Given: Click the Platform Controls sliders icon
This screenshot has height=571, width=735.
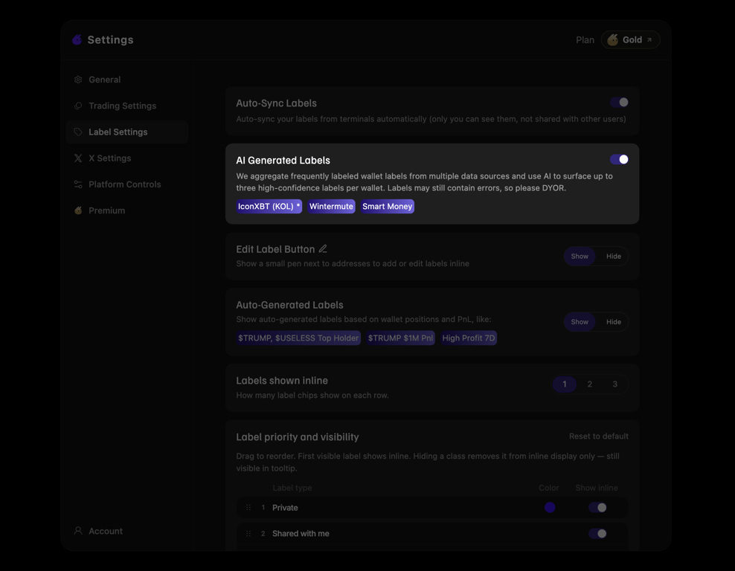Looking at the screenshot, I should [x=78, y=184].
